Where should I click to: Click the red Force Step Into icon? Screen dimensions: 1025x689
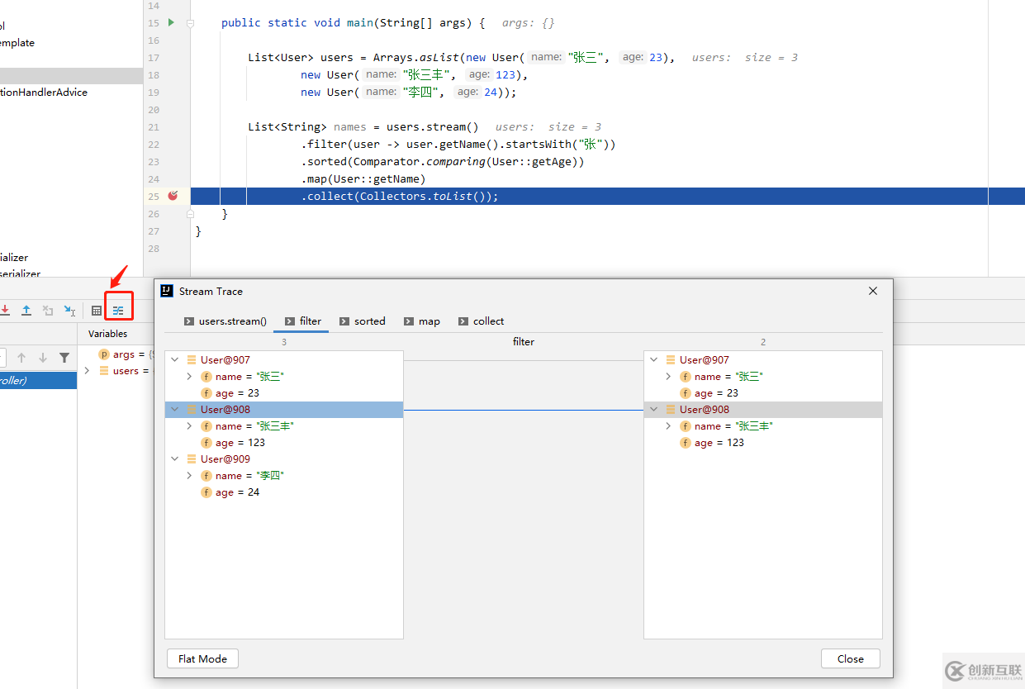click(x=5, y=311)
